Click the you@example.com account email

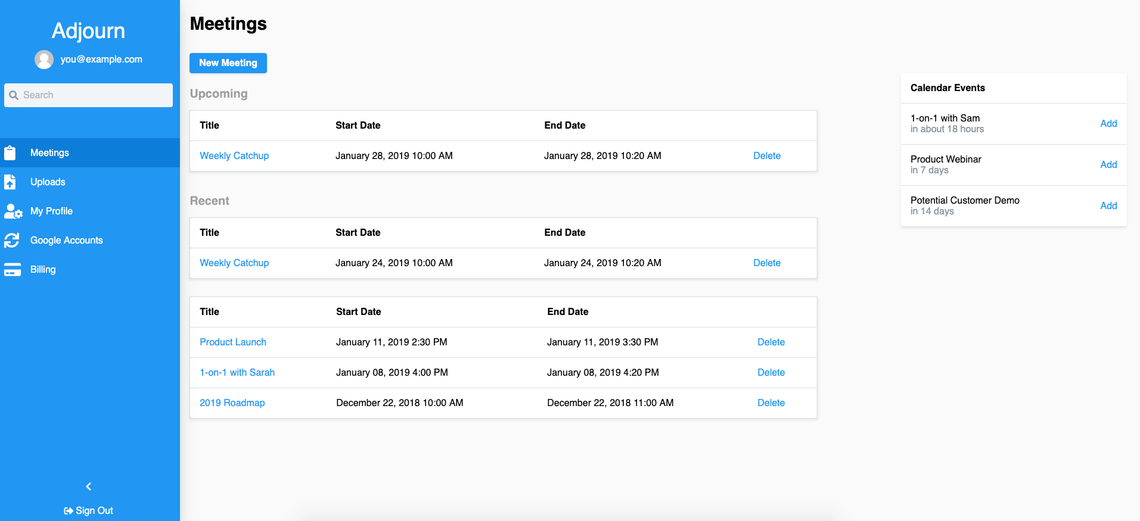click(101, 60)
